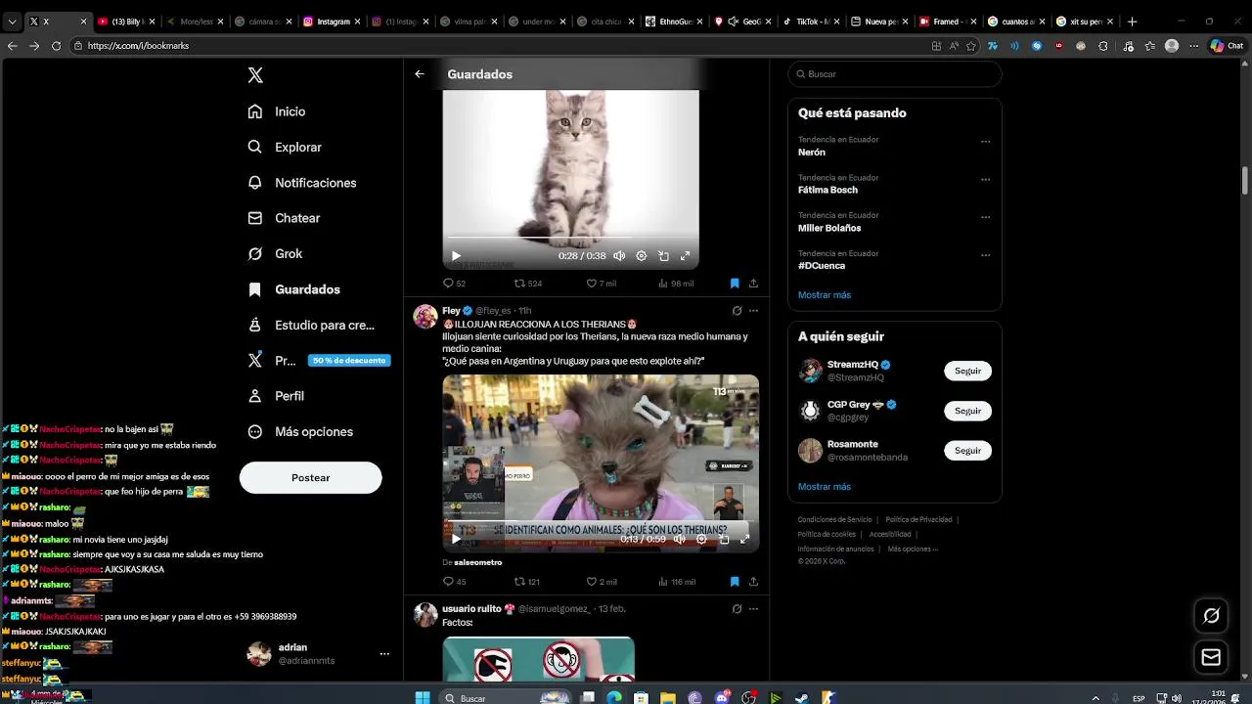This screenshot has width=1252, height=704.
Task: Open Perfil page
Action: click(276, 396)
